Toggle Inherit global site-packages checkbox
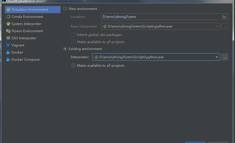 click(73, 35)
